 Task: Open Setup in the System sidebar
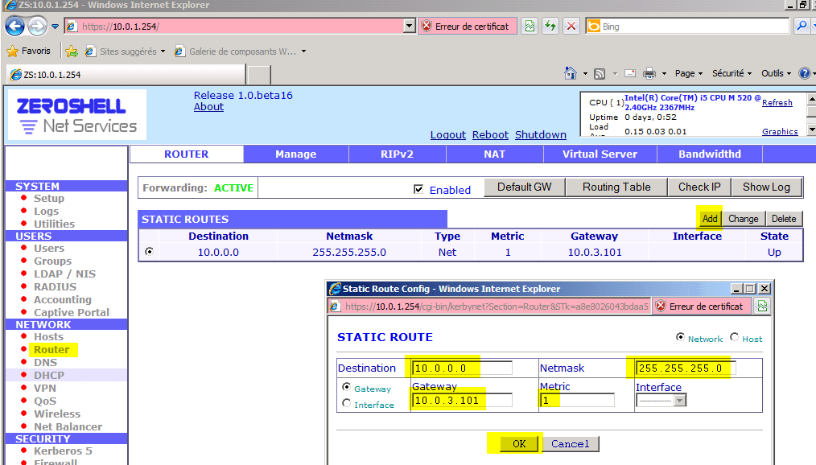pos(49,198)
